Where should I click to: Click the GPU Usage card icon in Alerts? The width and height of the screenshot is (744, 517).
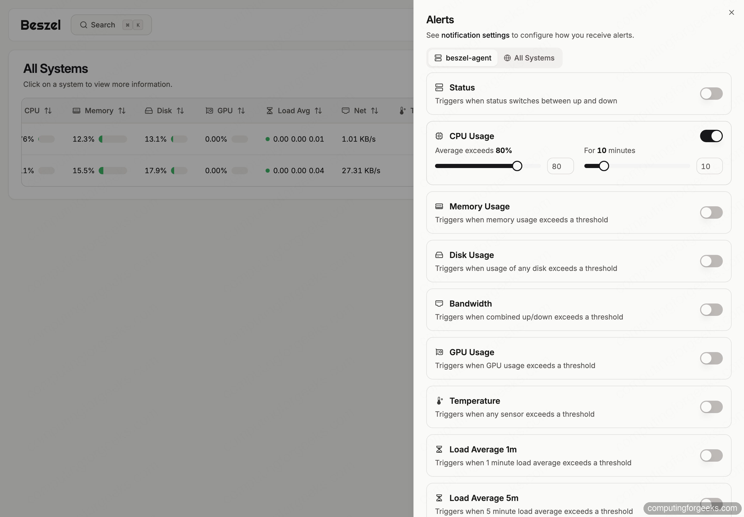tap(439, 352)
